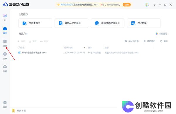Click the sort arrow beside 修改时间

(85, 47)
